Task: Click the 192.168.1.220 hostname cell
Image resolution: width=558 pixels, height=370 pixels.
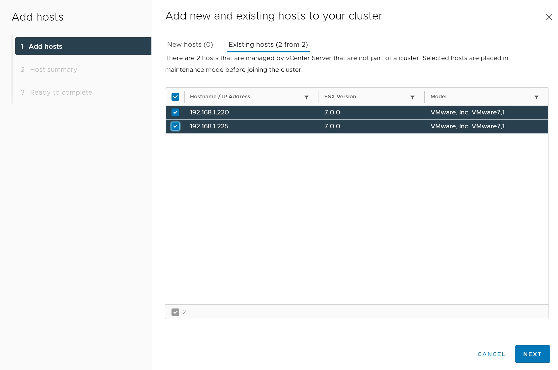Action: [209, 112]
